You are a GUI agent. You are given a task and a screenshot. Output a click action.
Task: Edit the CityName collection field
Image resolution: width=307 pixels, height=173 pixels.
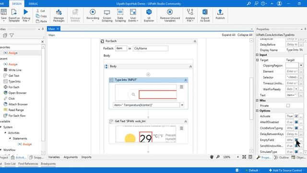click(x=150, y=49)
